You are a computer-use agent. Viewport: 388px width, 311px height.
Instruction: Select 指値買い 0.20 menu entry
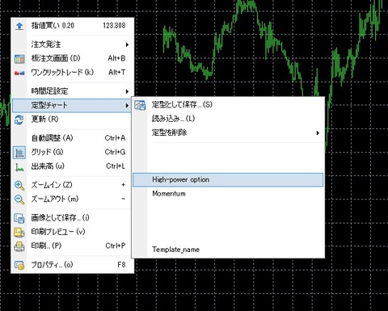coord(72,26)
